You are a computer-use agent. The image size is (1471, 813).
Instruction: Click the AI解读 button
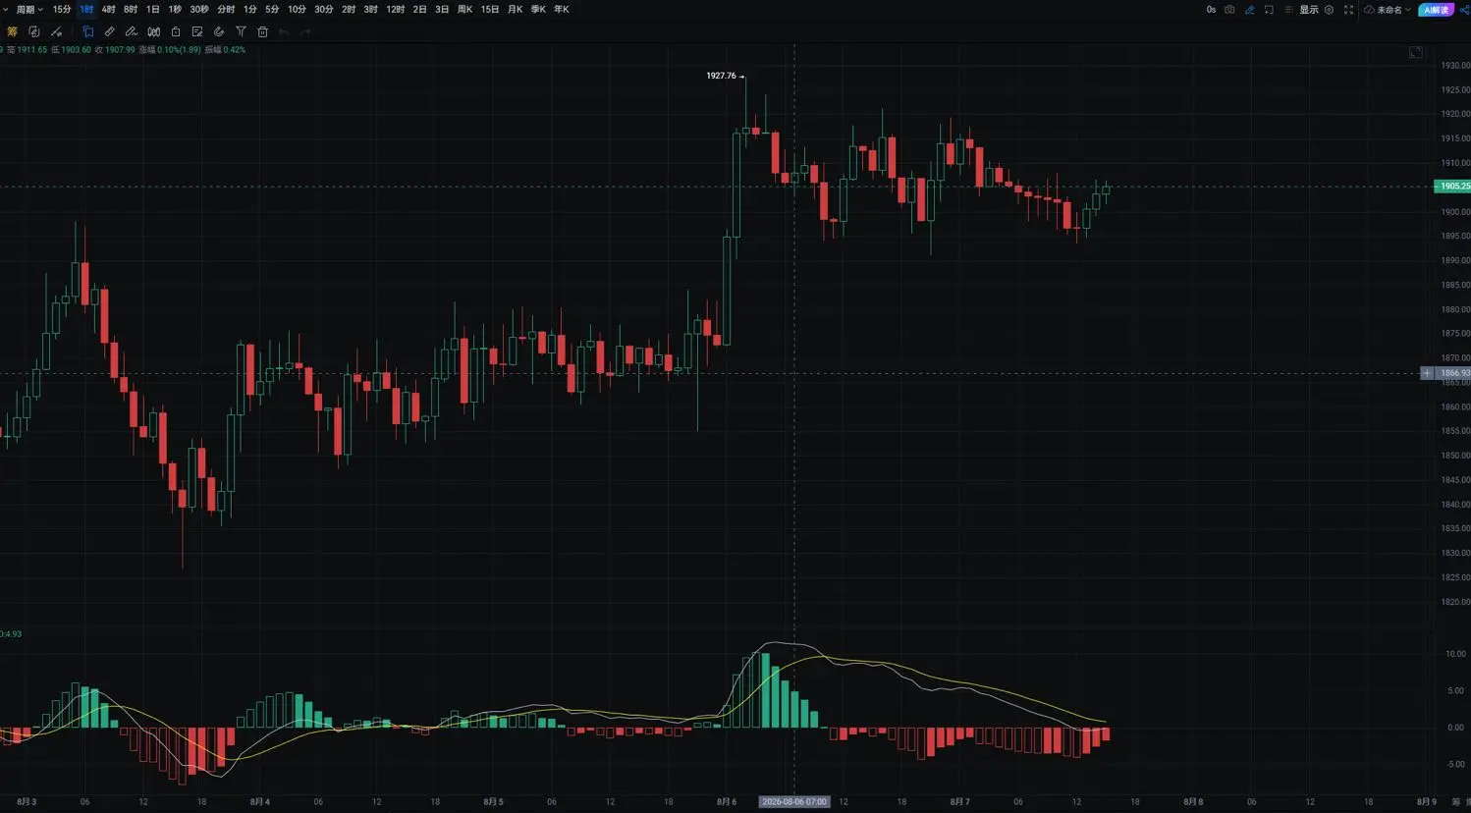(1436, 10)
